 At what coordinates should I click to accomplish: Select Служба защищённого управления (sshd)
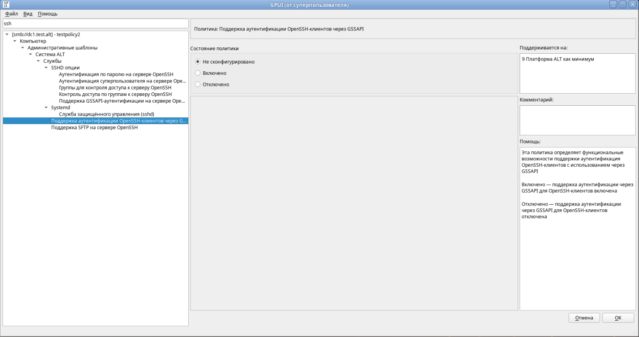[106, 114]
